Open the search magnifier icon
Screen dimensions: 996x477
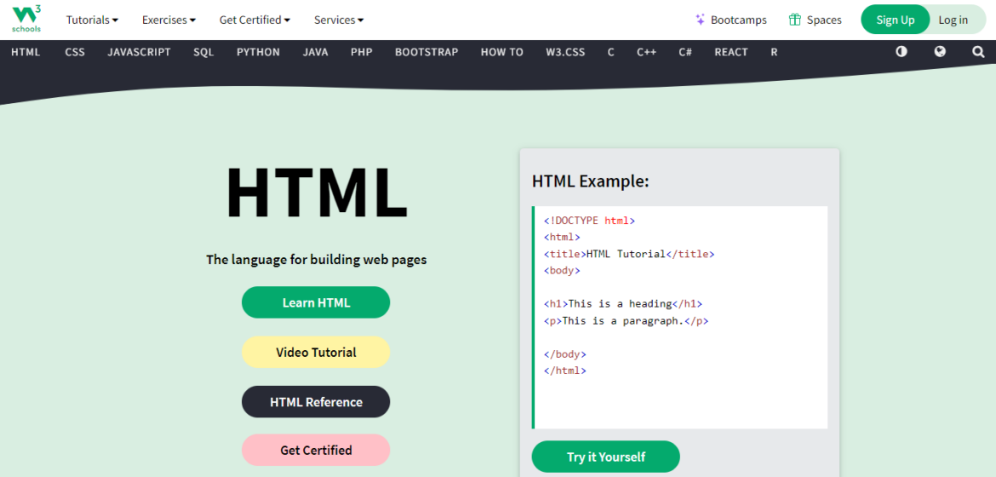pyautogui.click(x=978, y=52)
